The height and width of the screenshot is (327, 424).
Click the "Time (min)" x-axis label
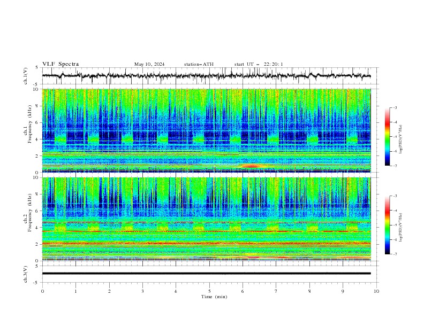click(214, 297)
